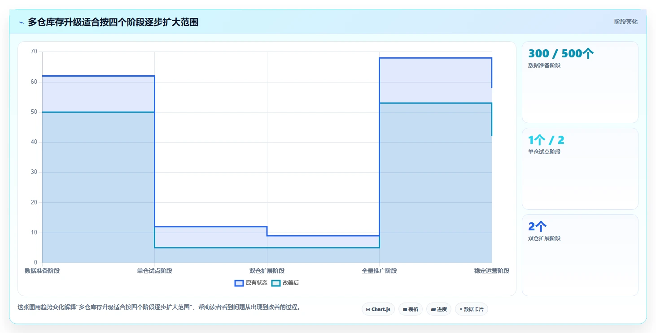The height and width of the screenshot is (333, 656).
Task: Click the 原有状态 legend label
Action: click(x=257, y=283)
